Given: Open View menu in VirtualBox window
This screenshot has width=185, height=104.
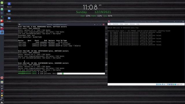Looking at the screenshot, I should (x=121, y=24).
